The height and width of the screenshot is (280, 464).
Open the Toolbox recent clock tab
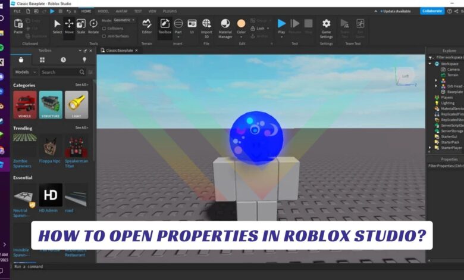click(63, 60)
